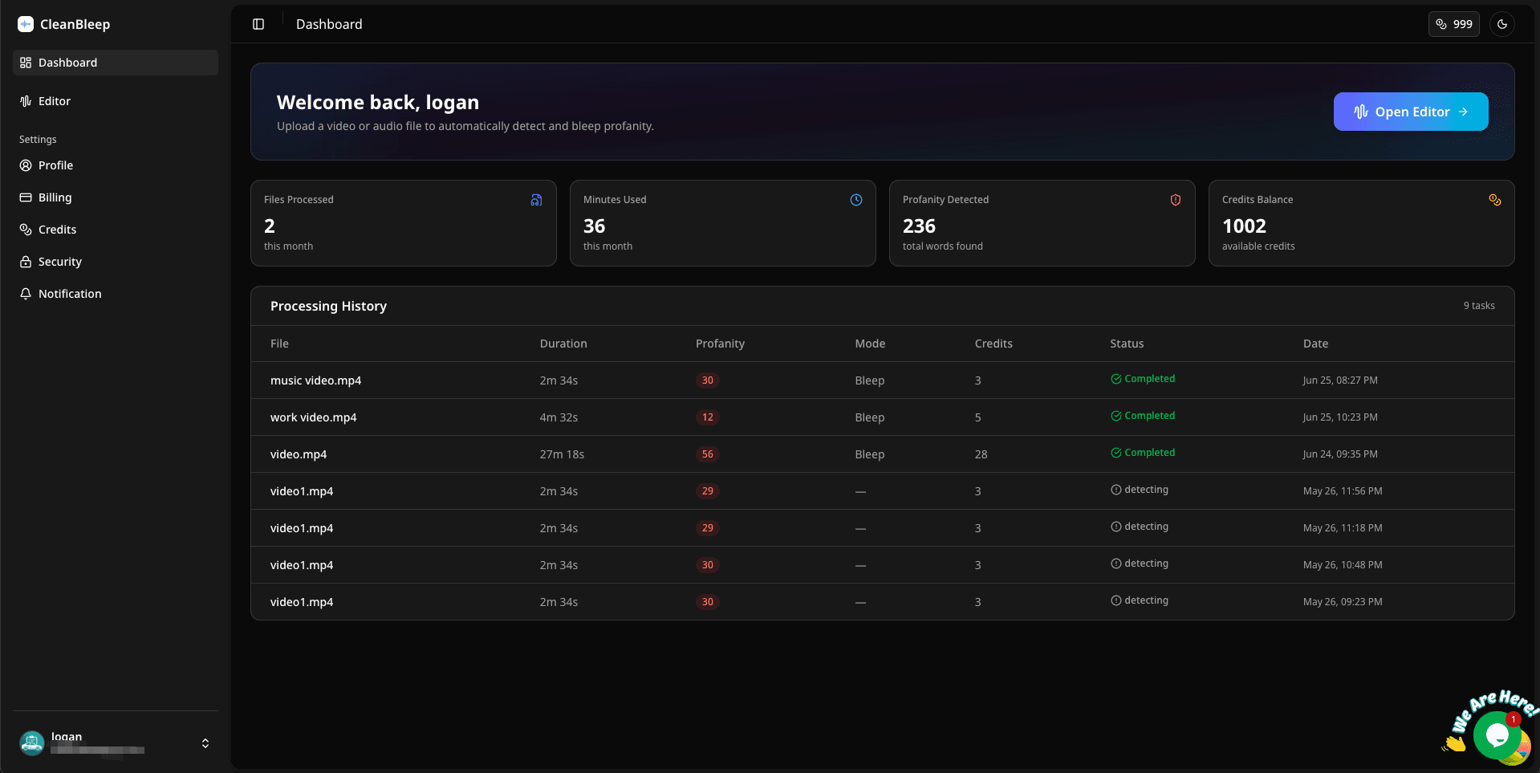Image resolution: width=1540 pixels, height=773 pixels.
Task: Click the 4m 32s duration cell
Action: coord(559,417)
